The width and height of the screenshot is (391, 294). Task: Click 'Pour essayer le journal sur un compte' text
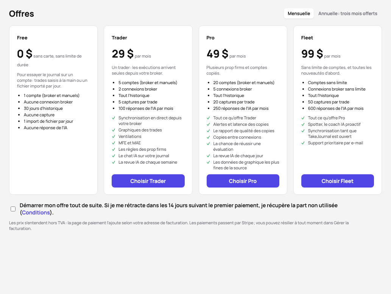tap(52, 80)
